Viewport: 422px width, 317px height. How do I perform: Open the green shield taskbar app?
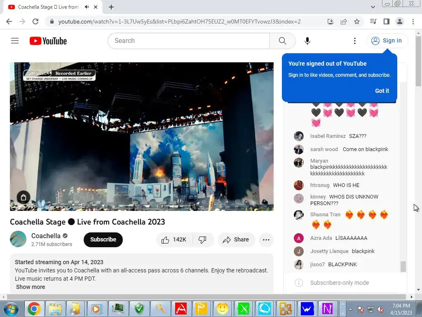pyautogui.click(x=139, y=309)
